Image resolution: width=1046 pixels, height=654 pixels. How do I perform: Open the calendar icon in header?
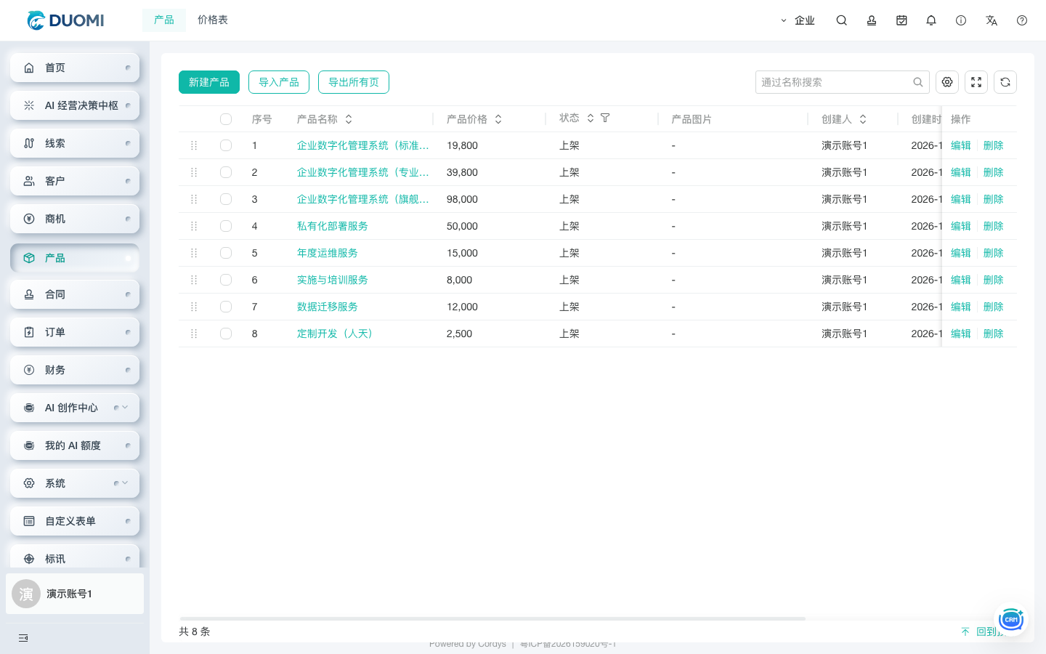901,20
